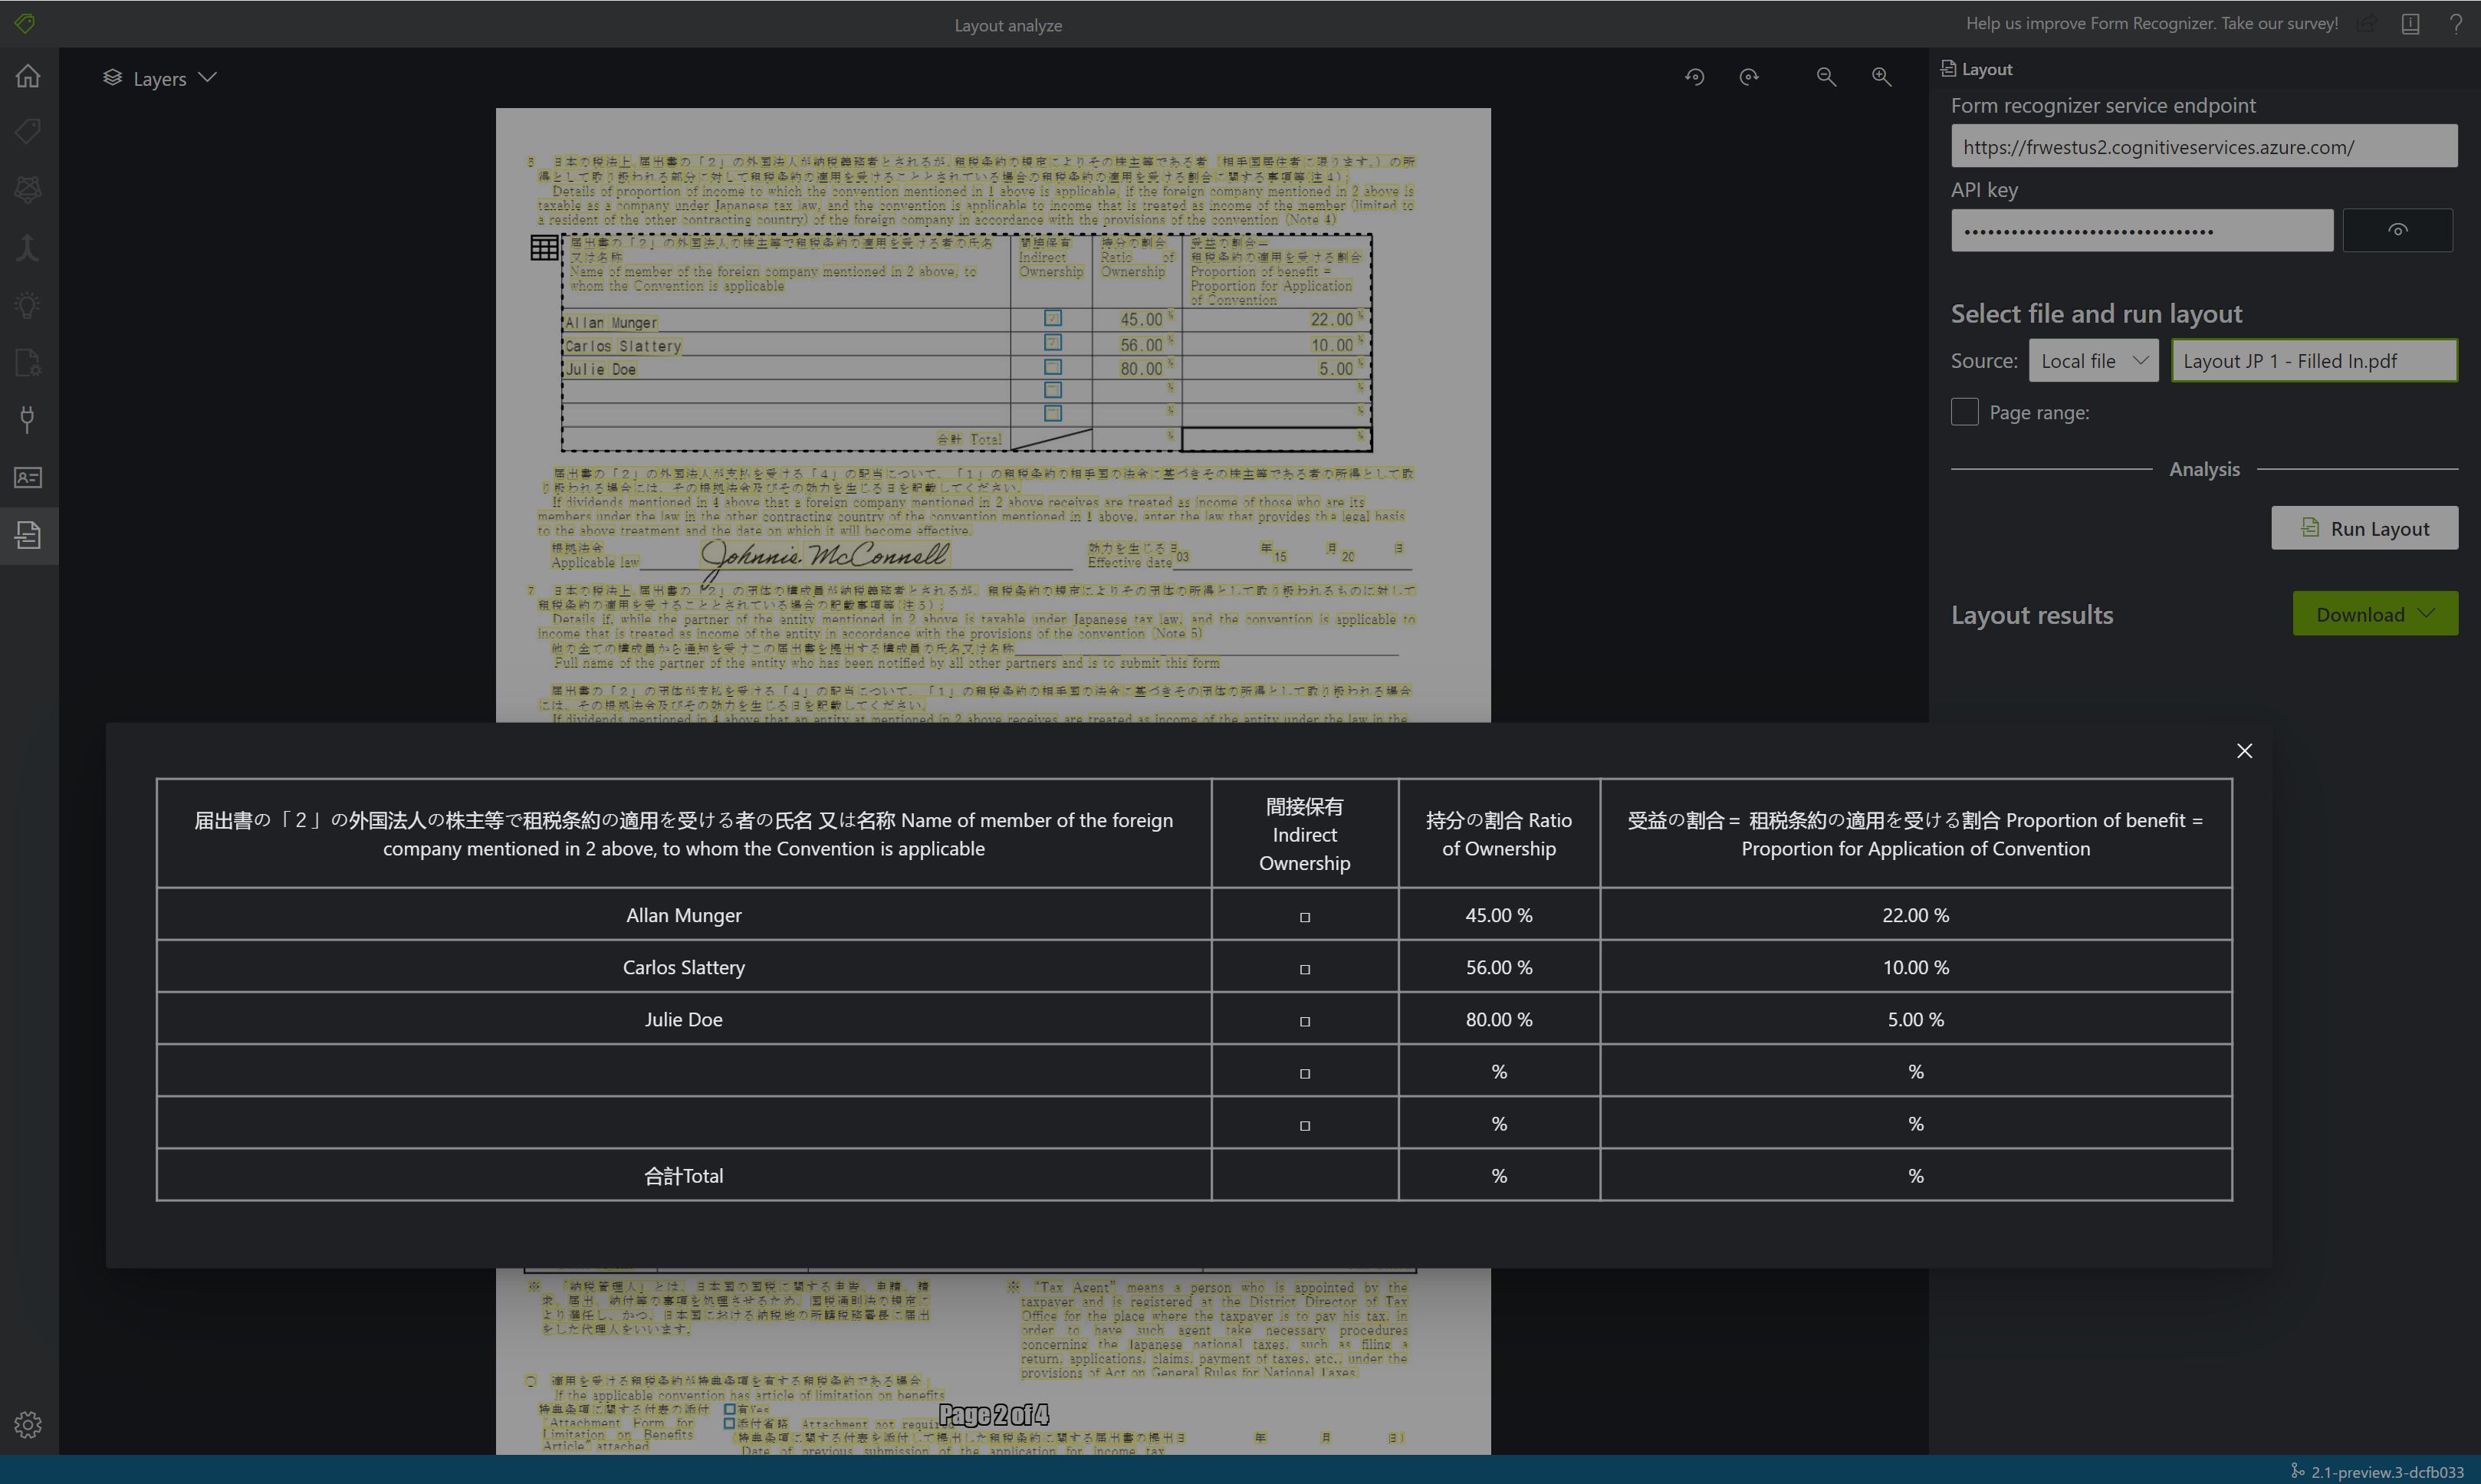The image size is (2481, 1484).
Task: Toggle the API key visibility eye icon
Action: (2398, 230)
